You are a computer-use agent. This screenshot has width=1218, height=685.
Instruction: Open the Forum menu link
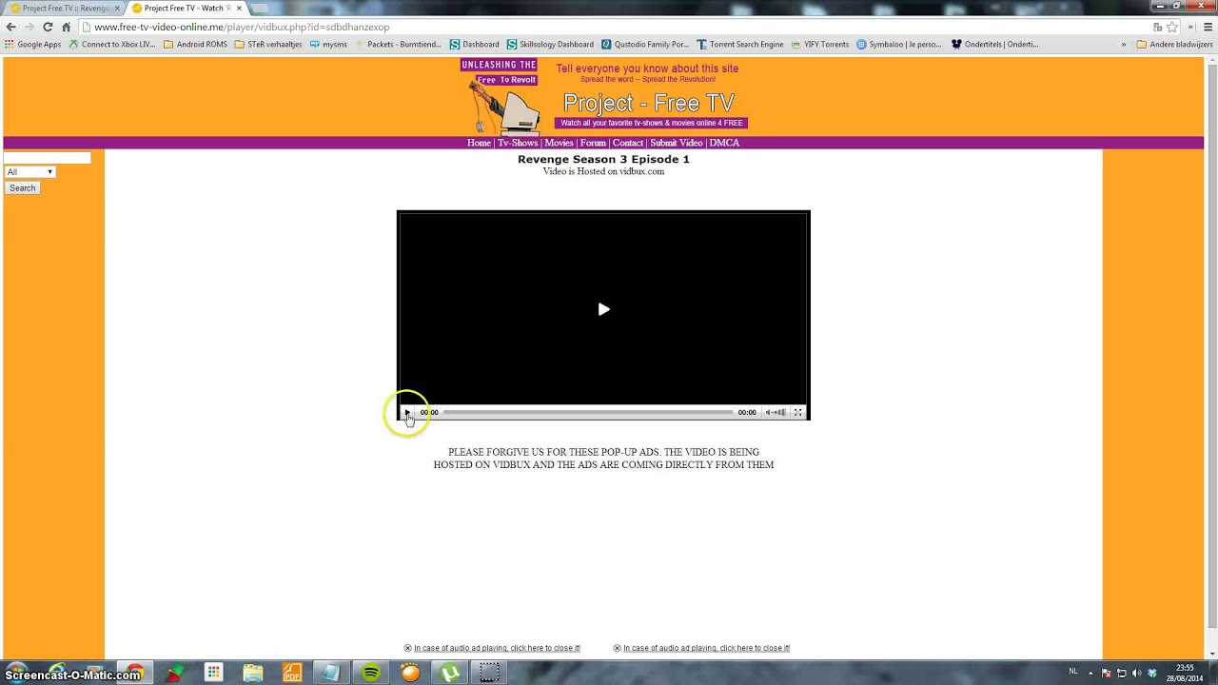point(593,143)
